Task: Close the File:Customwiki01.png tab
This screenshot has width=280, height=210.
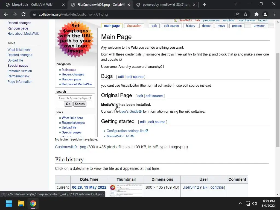Action: [129, 5]
